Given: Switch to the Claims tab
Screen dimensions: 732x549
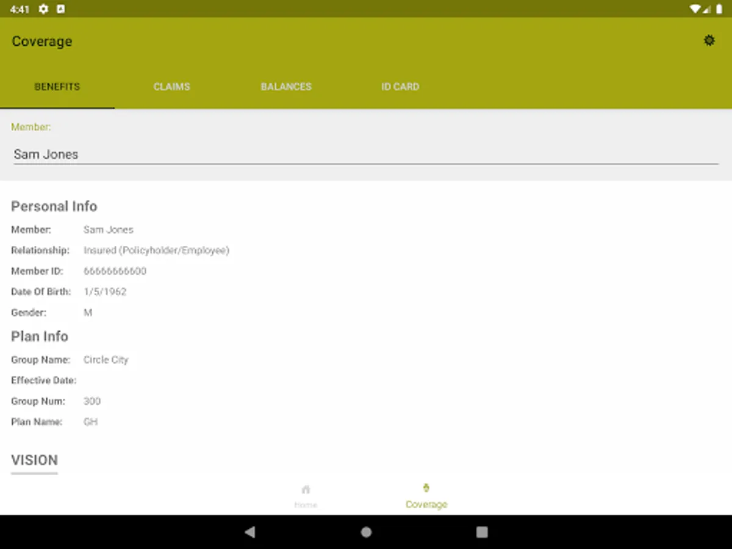Looking at the screenshot, I should pyautogui.click(x=171, y=87).
